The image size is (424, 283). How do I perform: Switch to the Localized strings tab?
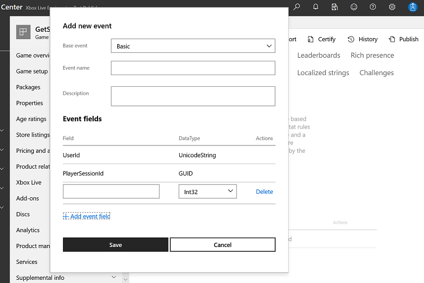(x=323, y=73)
